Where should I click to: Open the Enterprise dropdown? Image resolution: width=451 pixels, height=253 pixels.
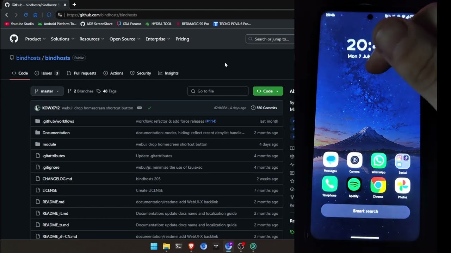tap(158, 39)
